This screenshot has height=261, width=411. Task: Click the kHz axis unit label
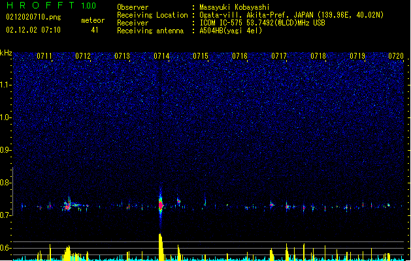click(x=6, y=53)
